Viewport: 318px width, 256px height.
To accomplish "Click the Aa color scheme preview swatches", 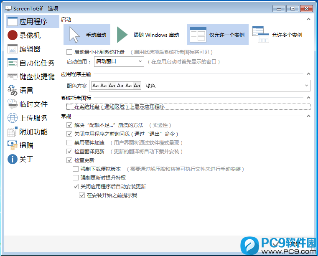I will (116, 86).
